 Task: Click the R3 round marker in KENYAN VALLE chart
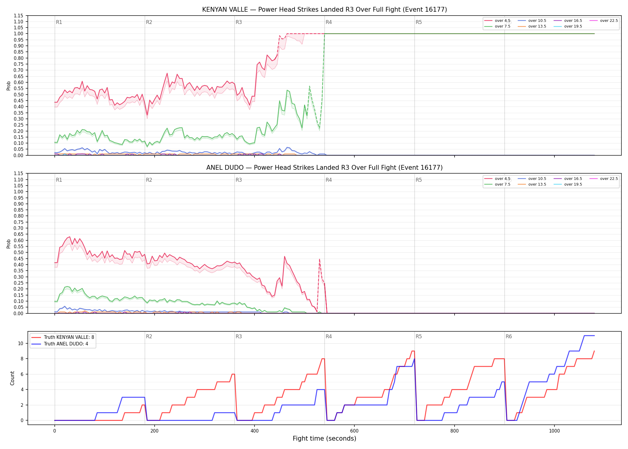(x=239, y=22)
